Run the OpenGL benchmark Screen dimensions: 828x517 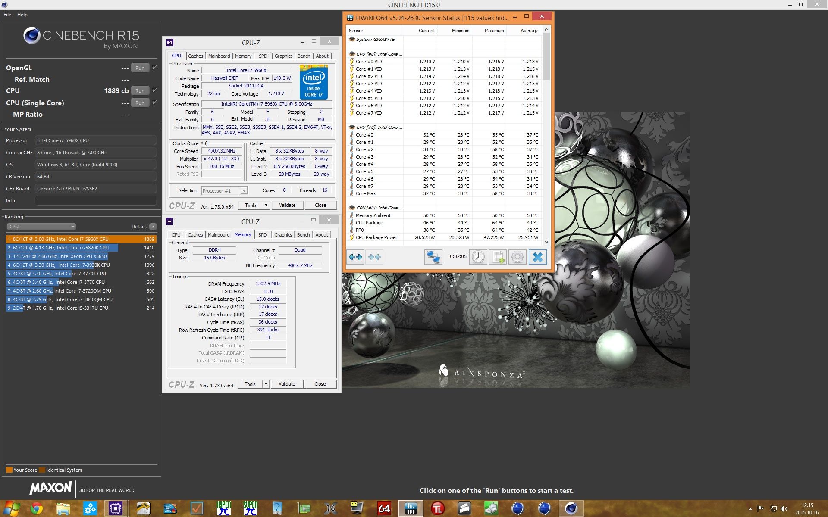[x=140, y=68]
